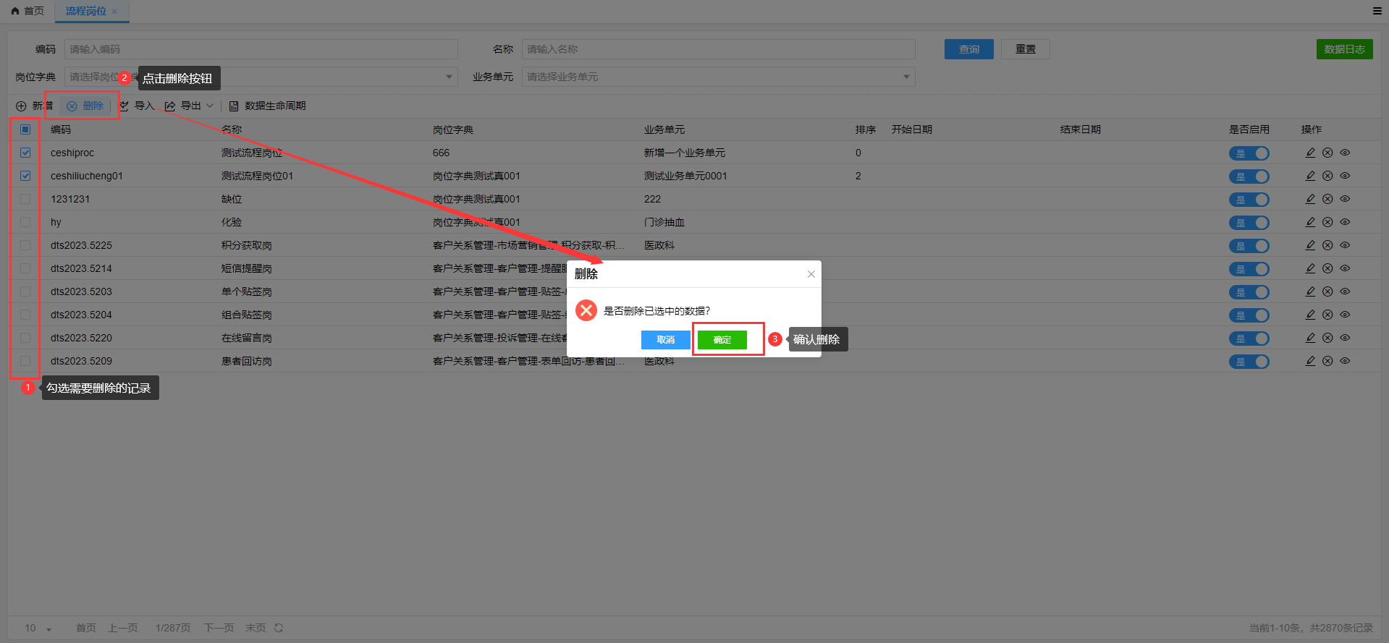
Task: Expand the 导出 export dropdown
Action: pyautogui.click(x=190, y=106)
